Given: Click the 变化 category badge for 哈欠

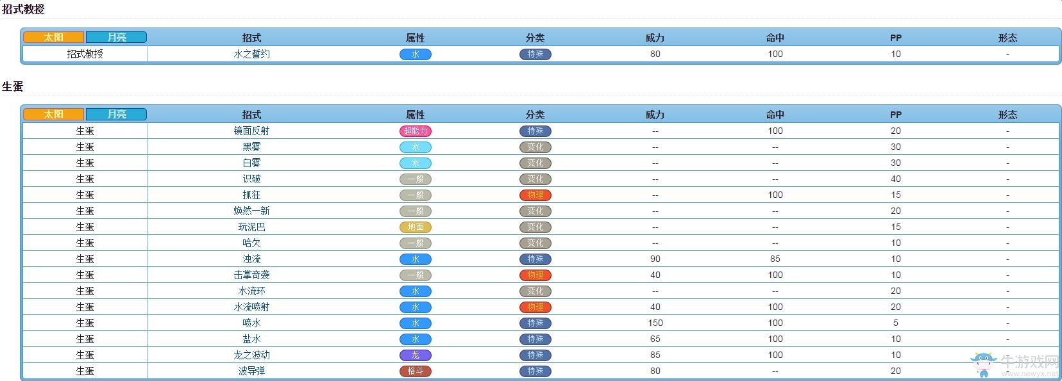Looking at the screenshot, I should (535, 243).
